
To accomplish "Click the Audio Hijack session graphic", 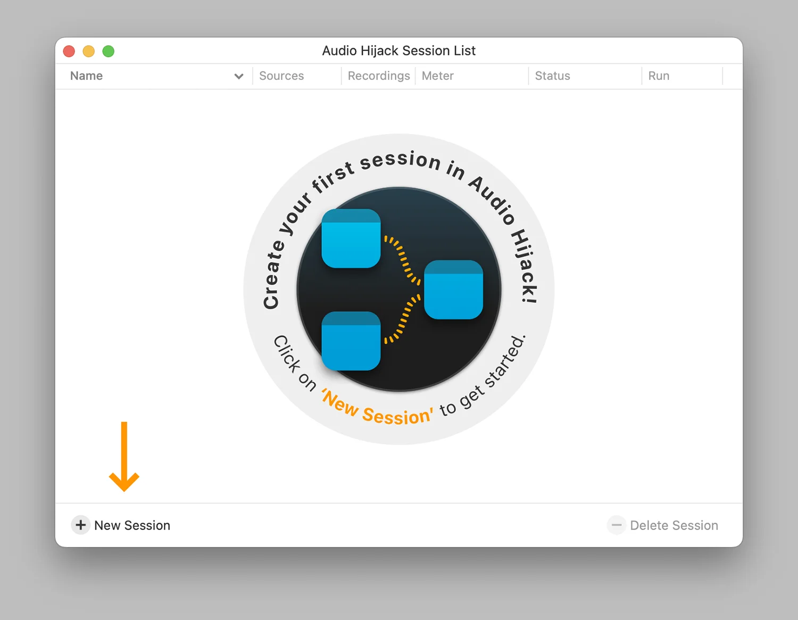I will (399, 290).
